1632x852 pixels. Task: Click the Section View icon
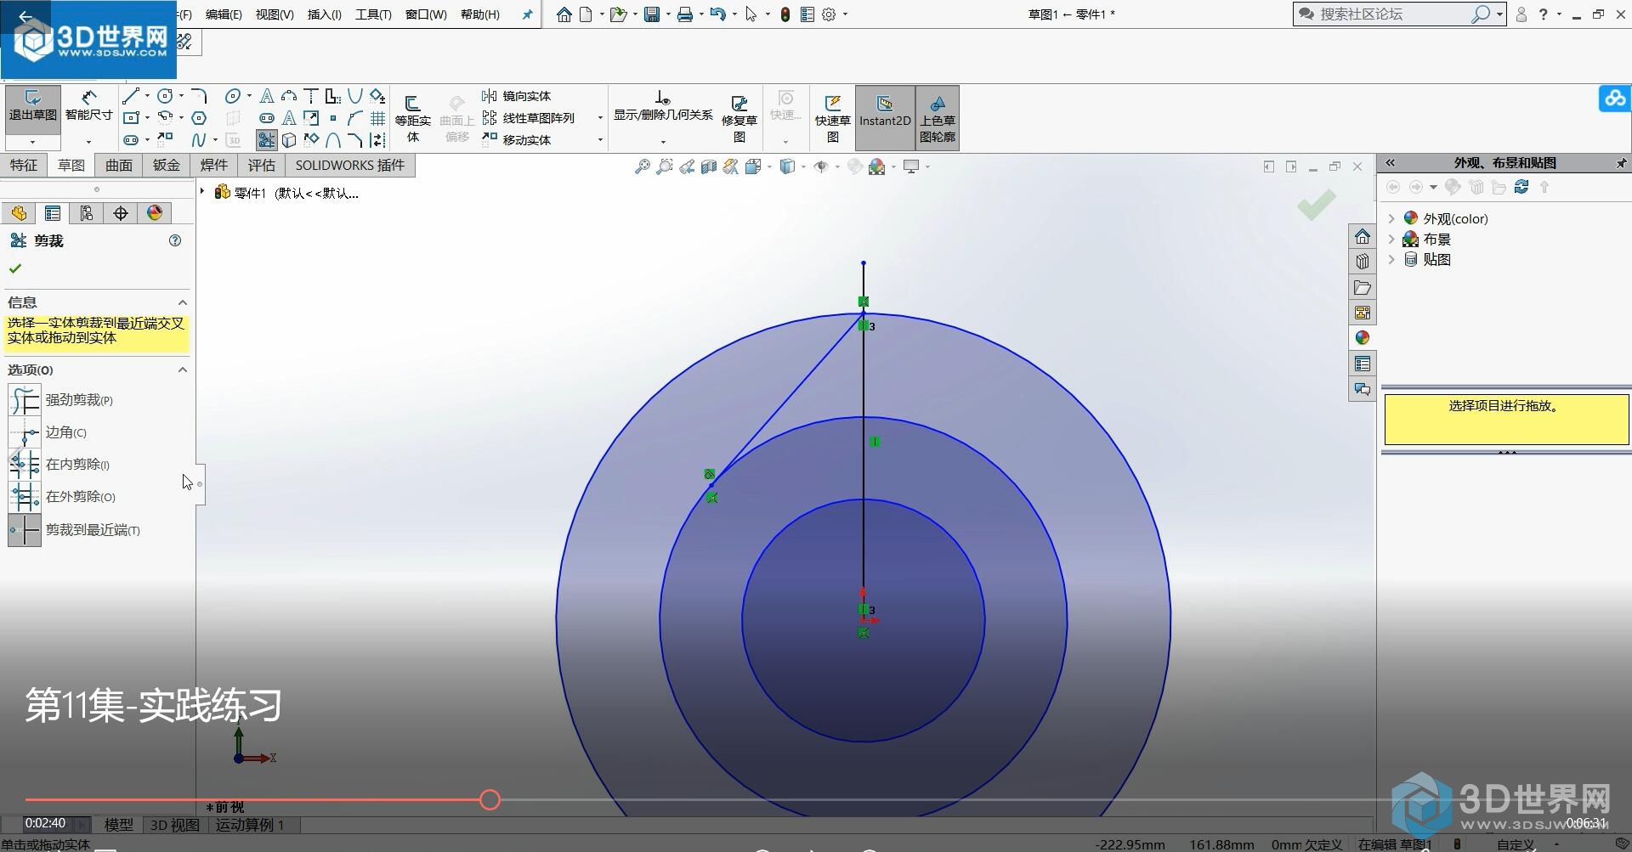[708, 166]
